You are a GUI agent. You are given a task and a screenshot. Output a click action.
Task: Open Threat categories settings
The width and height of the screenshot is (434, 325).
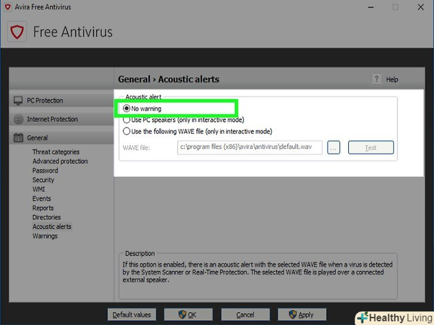point(56,152)
